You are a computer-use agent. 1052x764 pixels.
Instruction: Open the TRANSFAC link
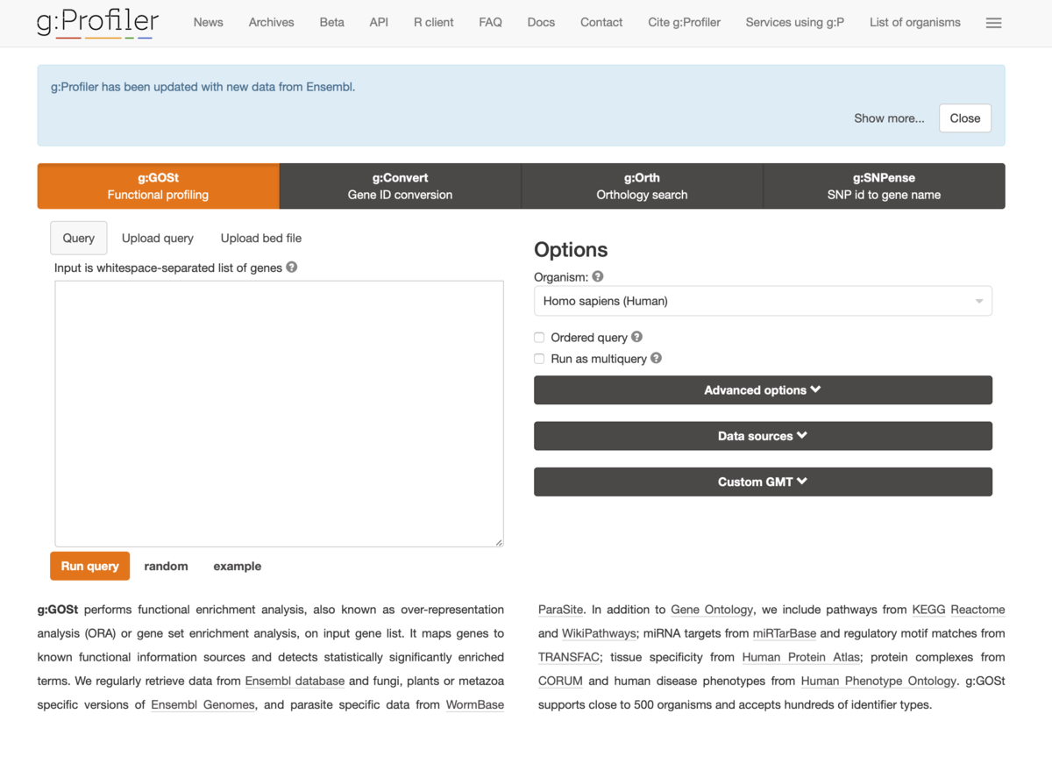click(569, 657)
